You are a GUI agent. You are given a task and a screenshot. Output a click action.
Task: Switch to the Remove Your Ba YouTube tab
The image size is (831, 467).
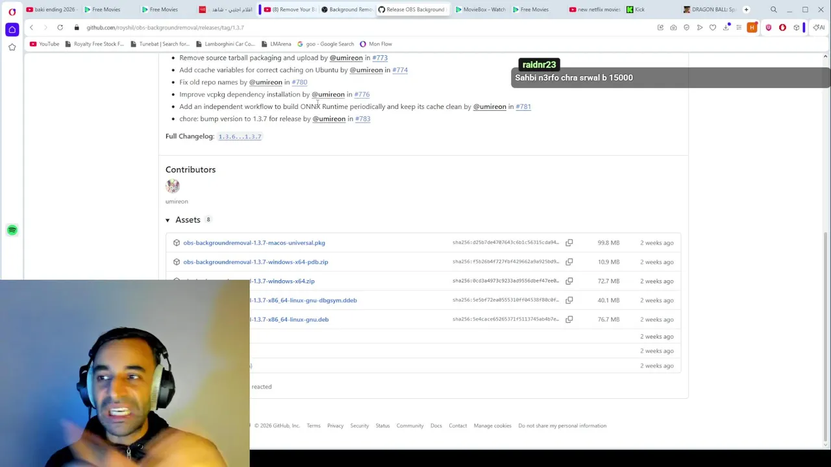[x=290, y=10]
